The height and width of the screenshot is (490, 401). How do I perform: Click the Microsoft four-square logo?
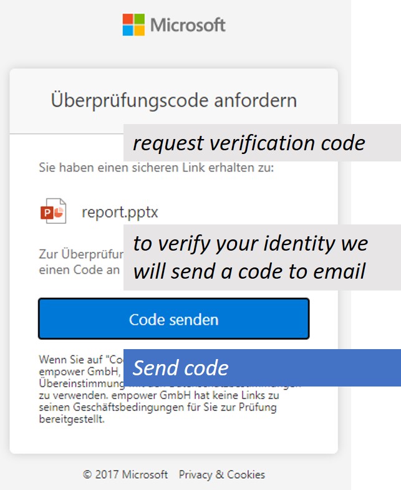click(133, 25)
